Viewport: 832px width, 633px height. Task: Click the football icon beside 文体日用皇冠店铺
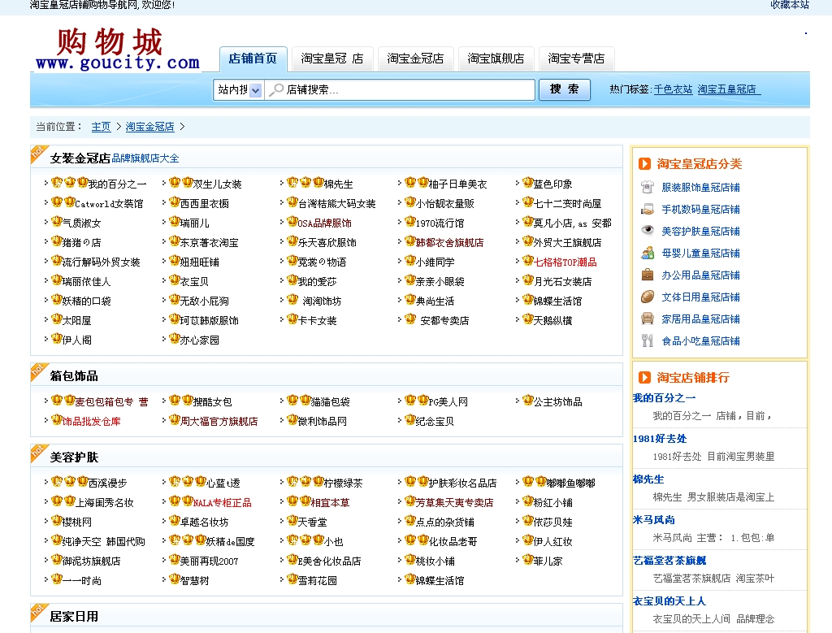pos(648,297)
